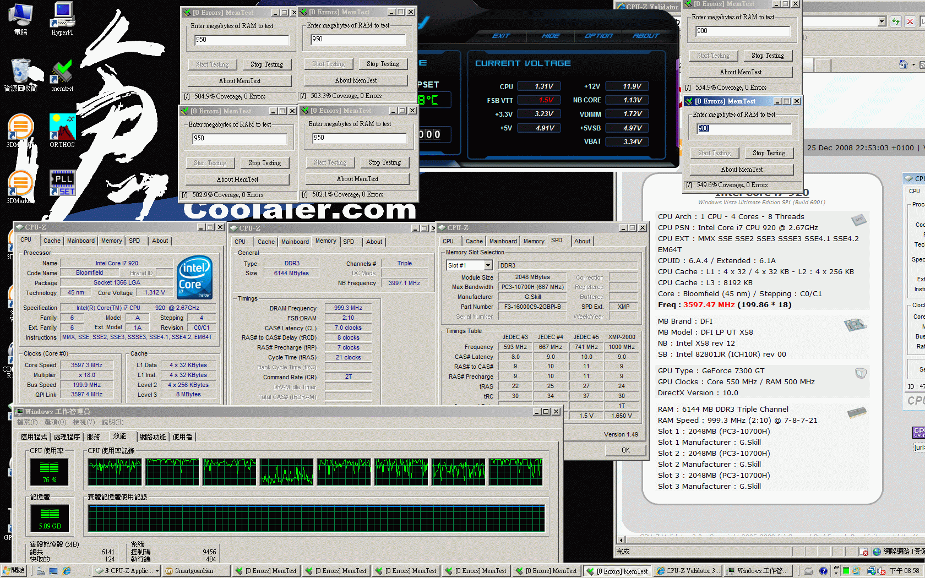
Task: Select the 電腦 computer desktop icon
Action: point(21,18)
